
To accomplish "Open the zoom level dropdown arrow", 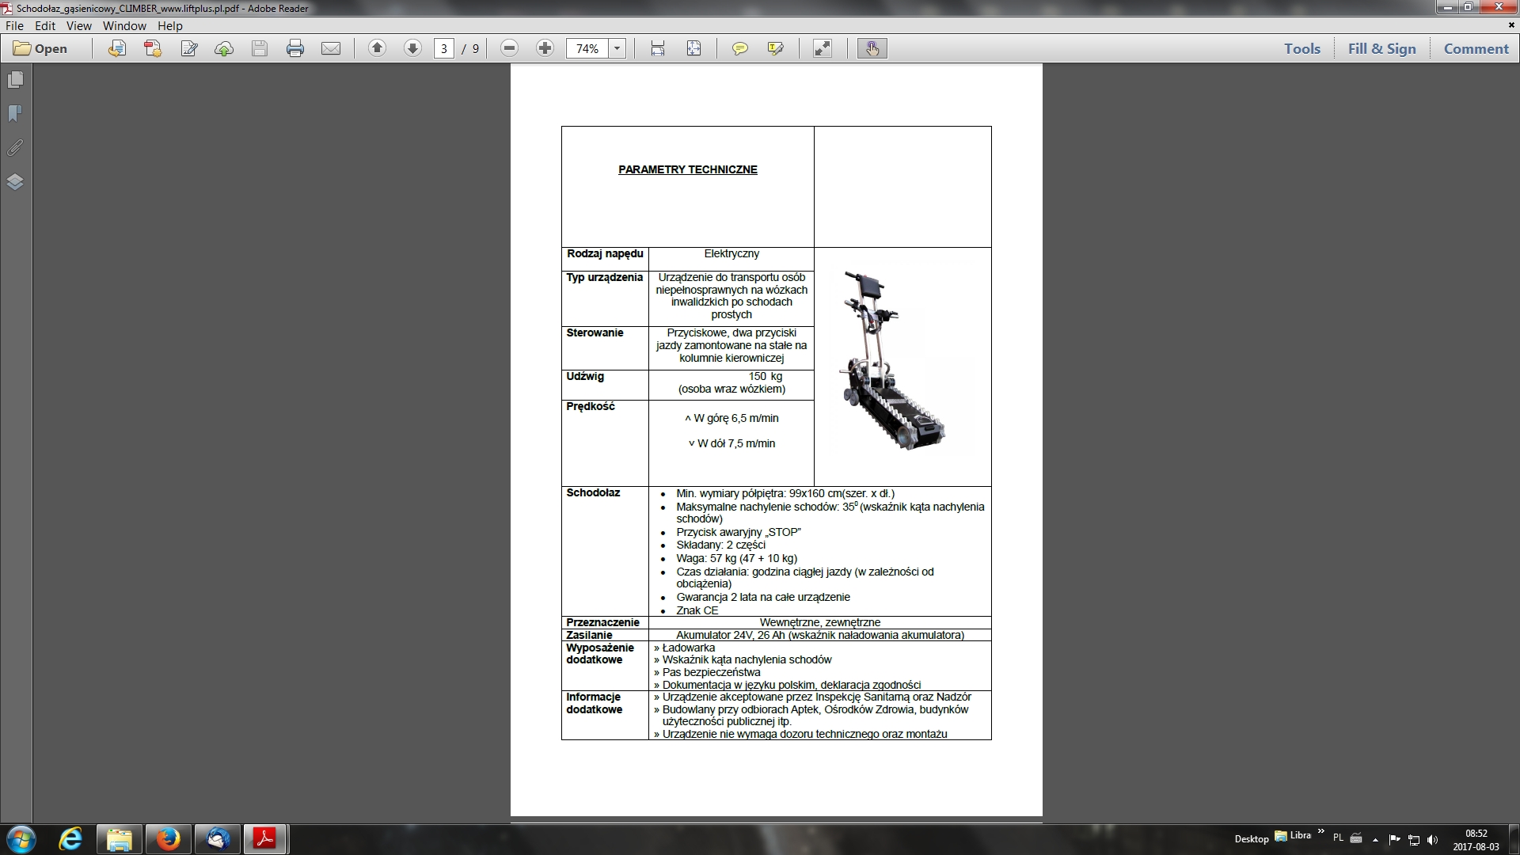I will (x=617, y=49).
